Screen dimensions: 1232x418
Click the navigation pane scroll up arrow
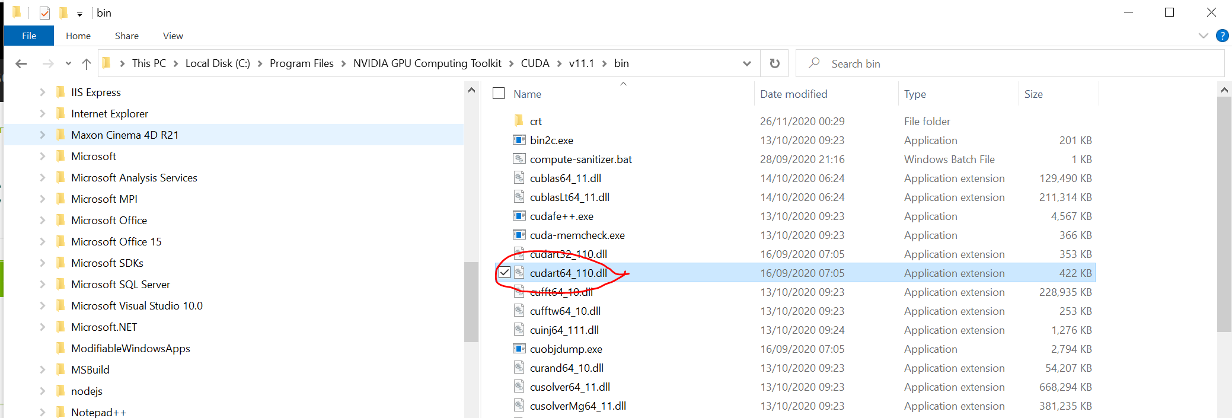471,90
